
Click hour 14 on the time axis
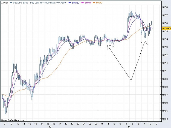pos(42,124)
